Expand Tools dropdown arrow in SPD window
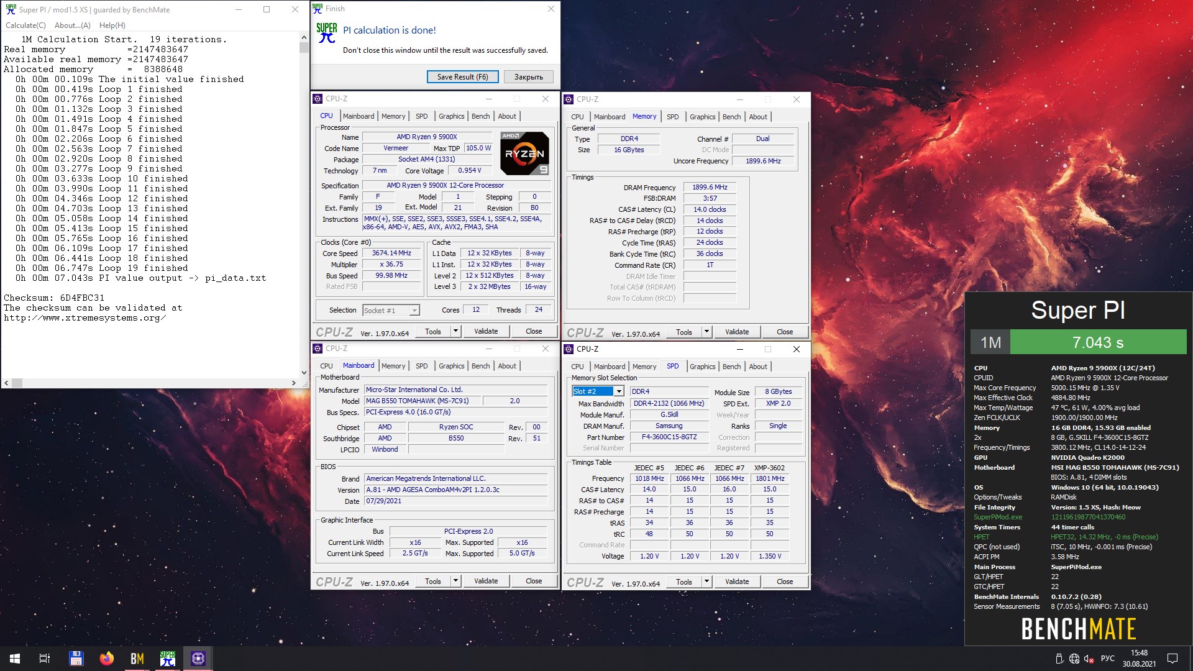The height and width of the screenshot is (671, 1193). coord(706,582)
